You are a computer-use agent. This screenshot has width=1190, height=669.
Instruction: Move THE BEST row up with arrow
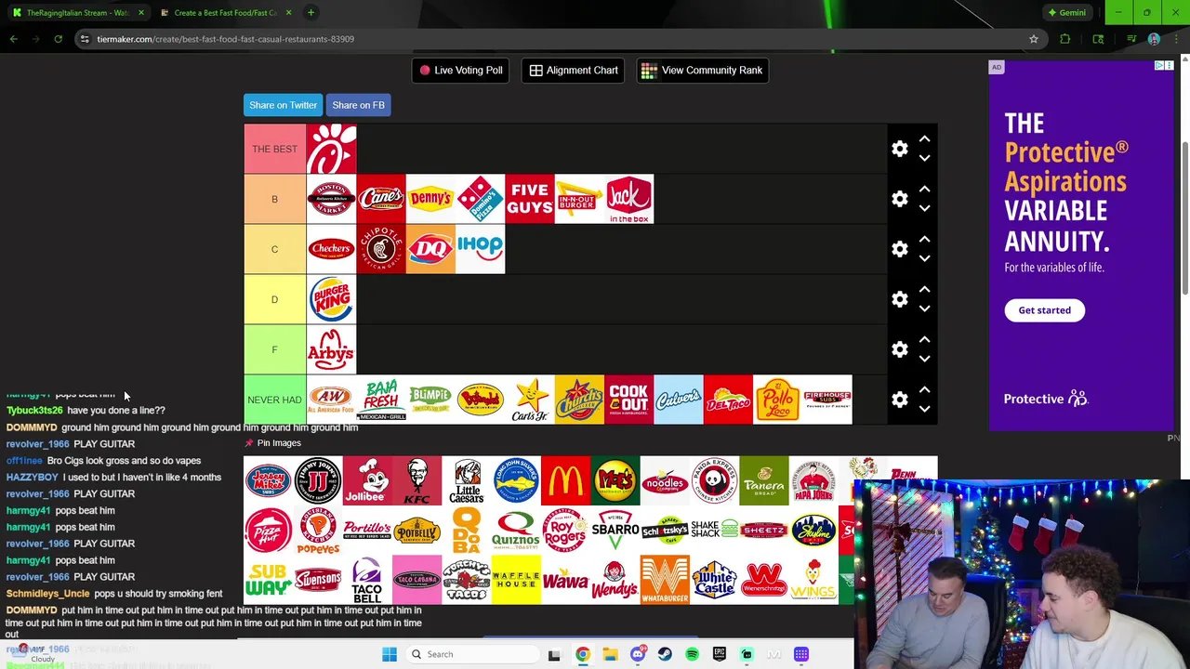pos(924,139)
